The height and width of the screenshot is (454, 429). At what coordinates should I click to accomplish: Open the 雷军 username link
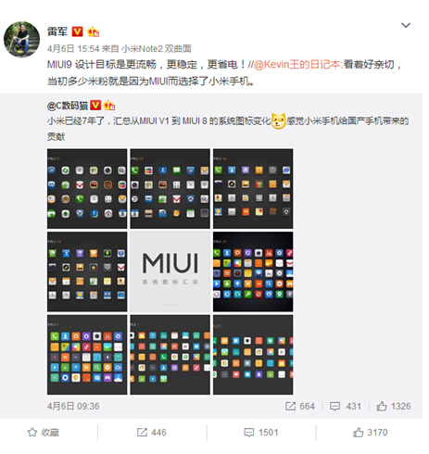tap(57, 32)
